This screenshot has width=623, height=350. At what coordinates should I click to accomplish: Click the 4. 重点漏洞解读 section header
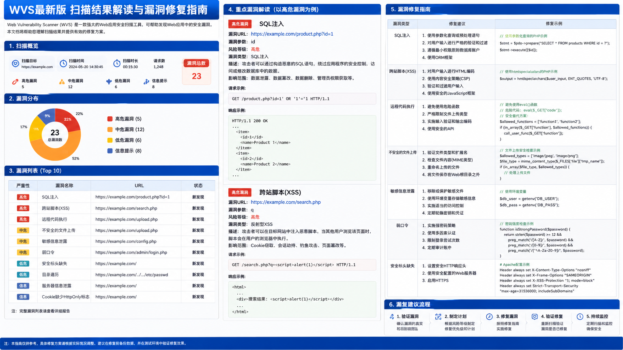[302, 9]
